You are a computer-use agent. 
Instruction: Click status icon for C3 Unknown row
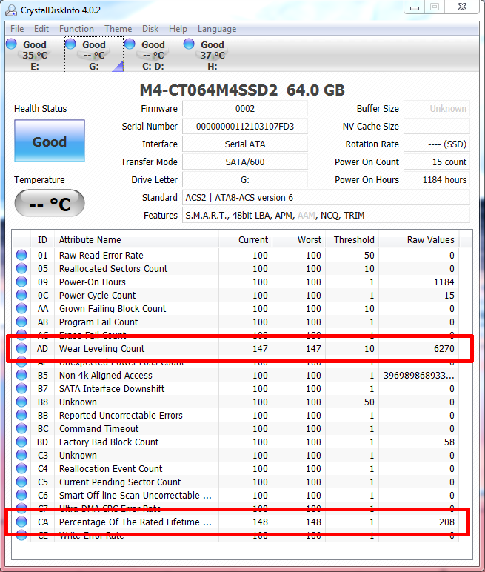(21, 455)
